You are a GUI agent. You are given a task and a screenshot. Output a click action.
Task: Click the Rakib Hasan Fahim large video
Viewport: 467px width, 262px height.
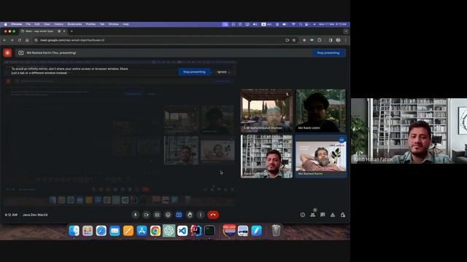[409, 131]
